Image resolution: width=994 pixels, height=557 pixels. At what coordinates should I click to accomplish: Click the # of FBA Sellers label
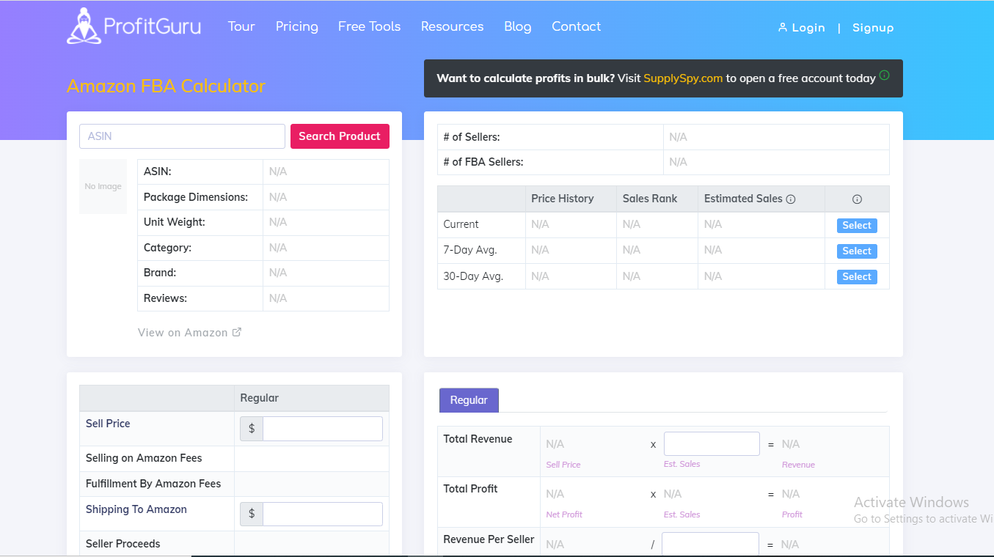[x=483, y=162]
